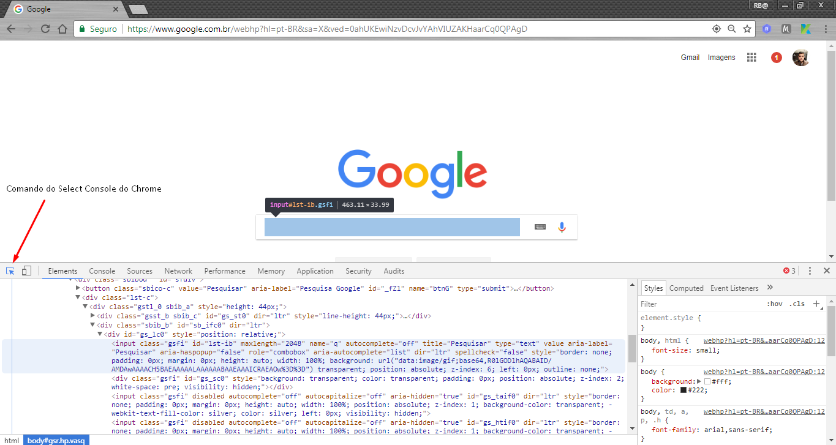Screen dimensions: 836x445
Task: Switch to the Computed sidebar tab
Action: (687, 288)
